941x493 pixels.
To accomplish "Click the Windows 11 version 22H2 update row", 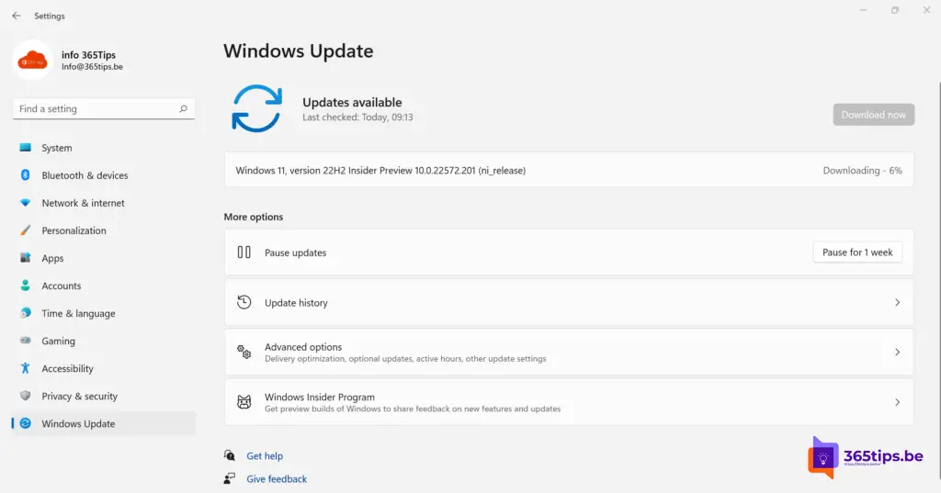I will [569, 170].
